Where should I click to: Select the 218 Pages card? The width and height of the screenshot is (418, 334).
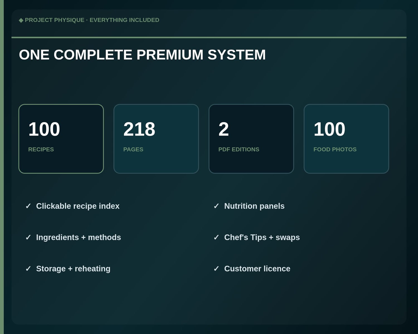[x=156, y=139]
